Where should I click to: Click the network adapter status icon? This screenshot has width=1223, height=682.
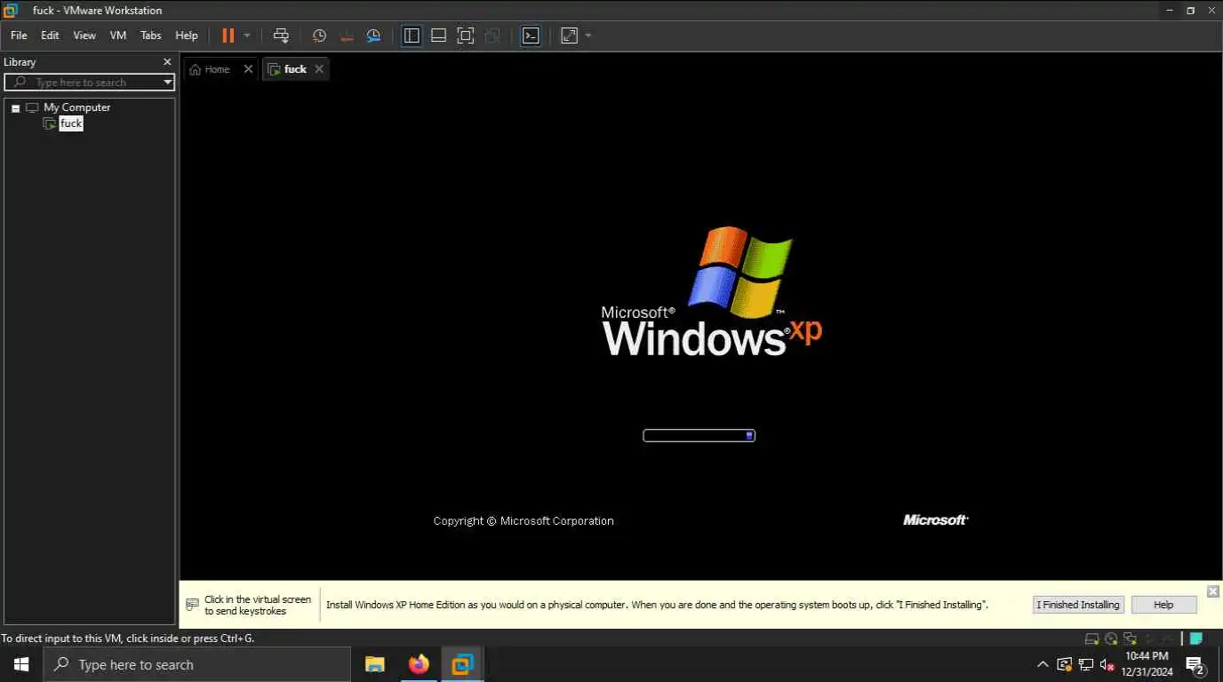tap(1130, 638)
